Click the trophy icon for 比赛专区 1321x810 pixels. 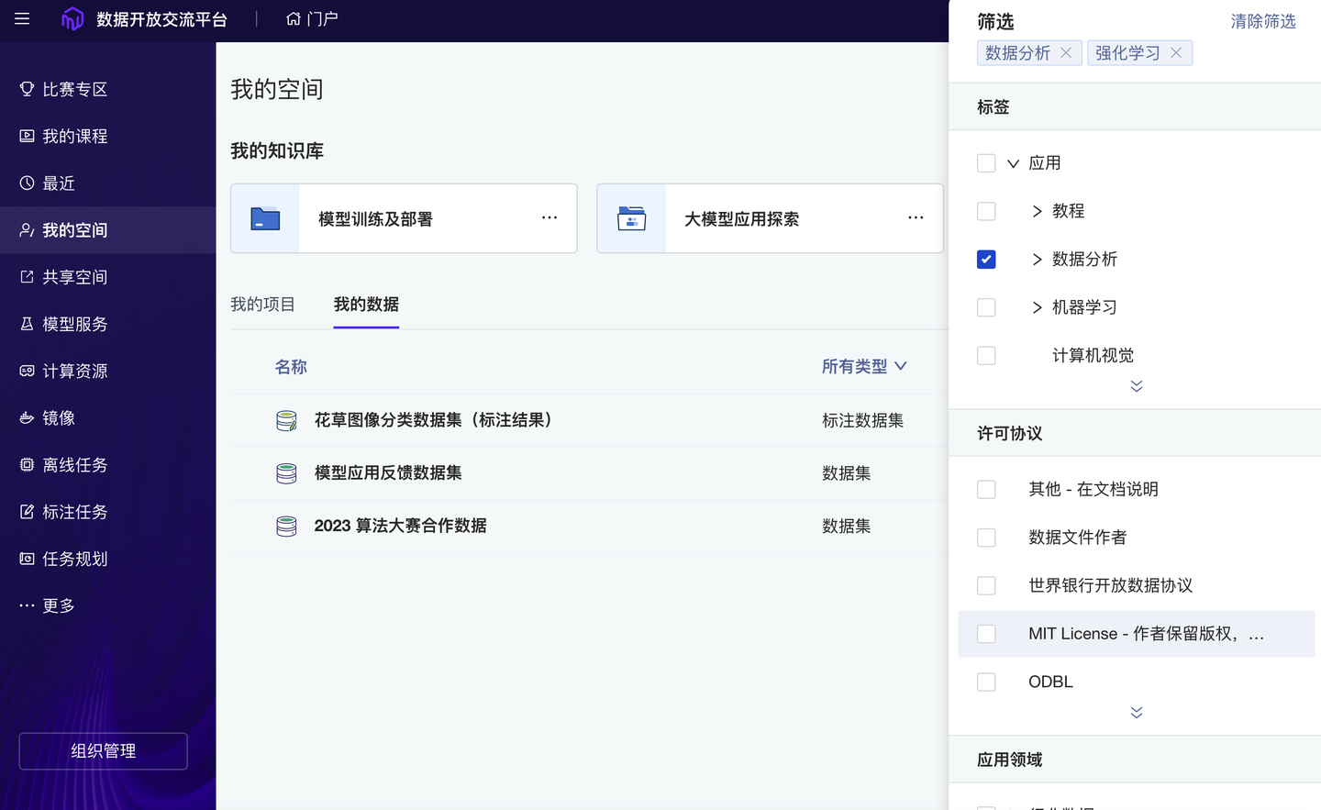[x=27, y=89]
